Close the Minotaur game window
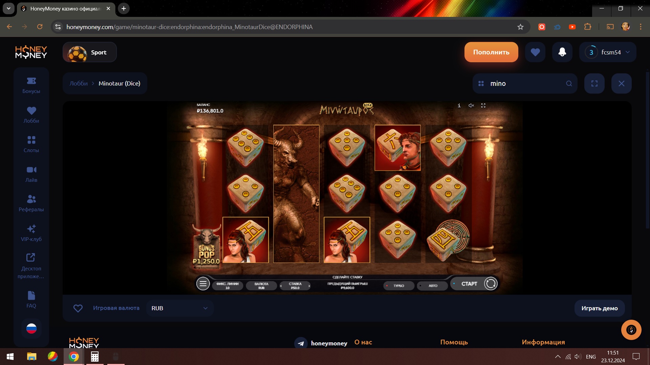The width and height of the screenshot is (650, 365). click(621, 83)
